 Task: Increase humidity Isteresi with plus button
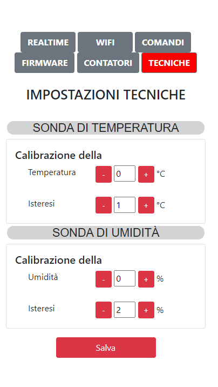click(146, 310)
